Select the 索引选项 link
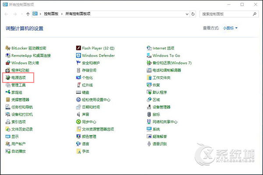Viewport: 263px width, 175px height. click(x=18, y=122)
